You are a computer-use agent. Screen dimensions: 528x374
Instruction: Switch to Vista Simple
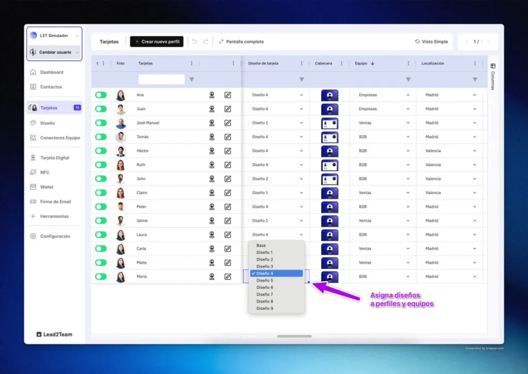coord(431,42)
